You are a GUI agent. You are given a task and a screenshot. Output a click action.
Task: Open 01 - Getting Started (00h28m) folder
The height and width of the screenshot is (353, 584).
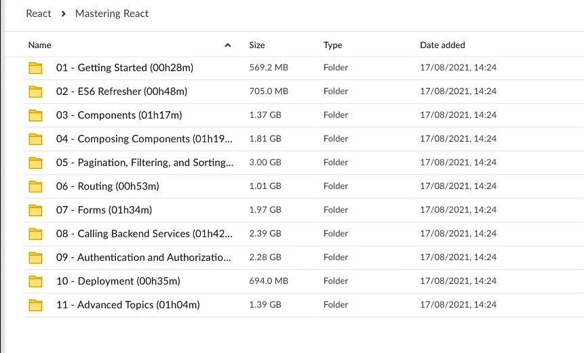point(125,68)
